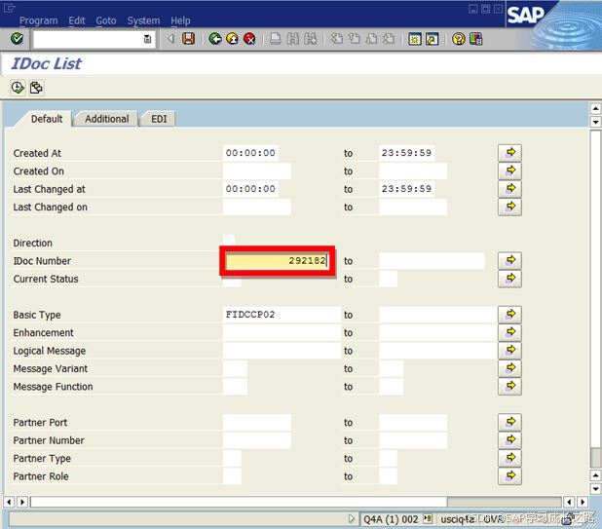This screenshot has width=602, height=529.
Task: Click the vertical scrollbar top up arrow
Action: [x=595, y=108]
